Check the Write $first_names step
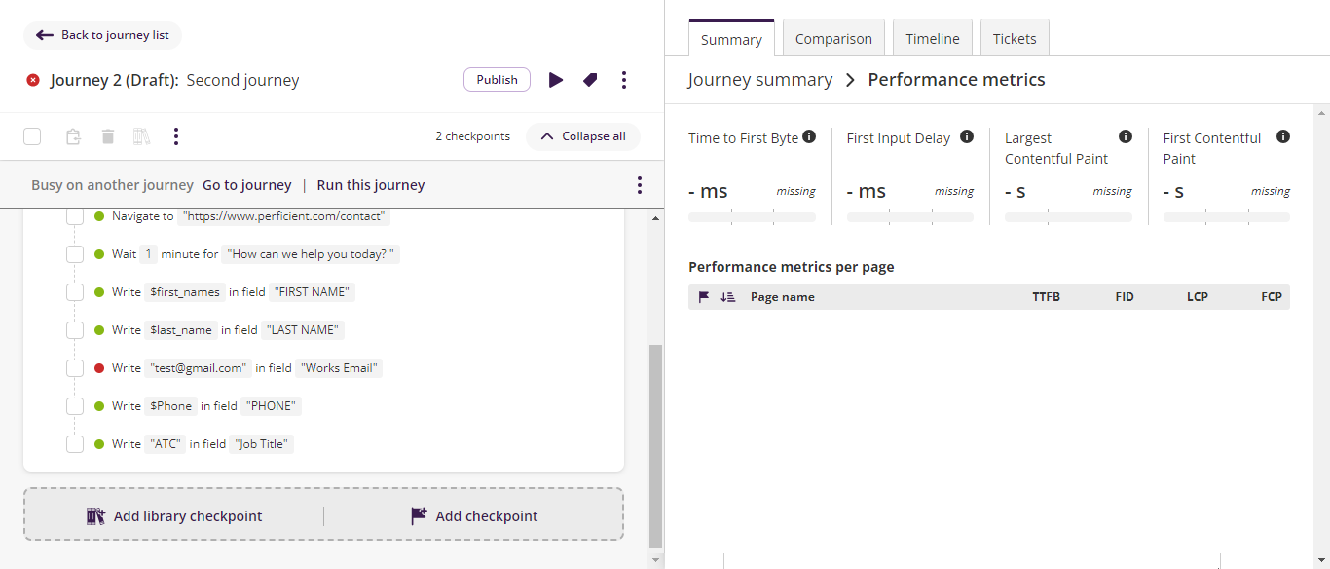Screen dimensions: 1330x569 click(75, 292)
